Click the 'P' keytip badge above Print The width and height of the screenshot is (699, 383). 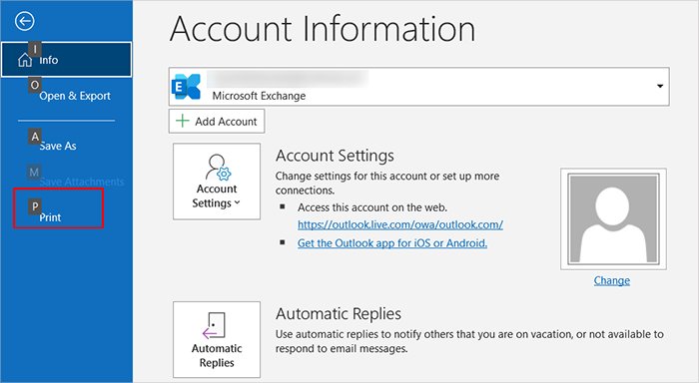35,206
